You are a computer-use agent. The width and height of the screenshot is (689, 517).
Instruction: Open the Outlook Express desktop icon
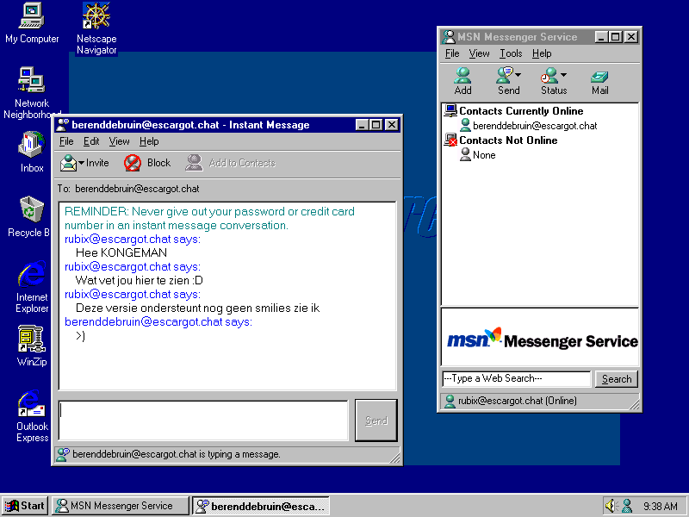click(x=32, y=414)
